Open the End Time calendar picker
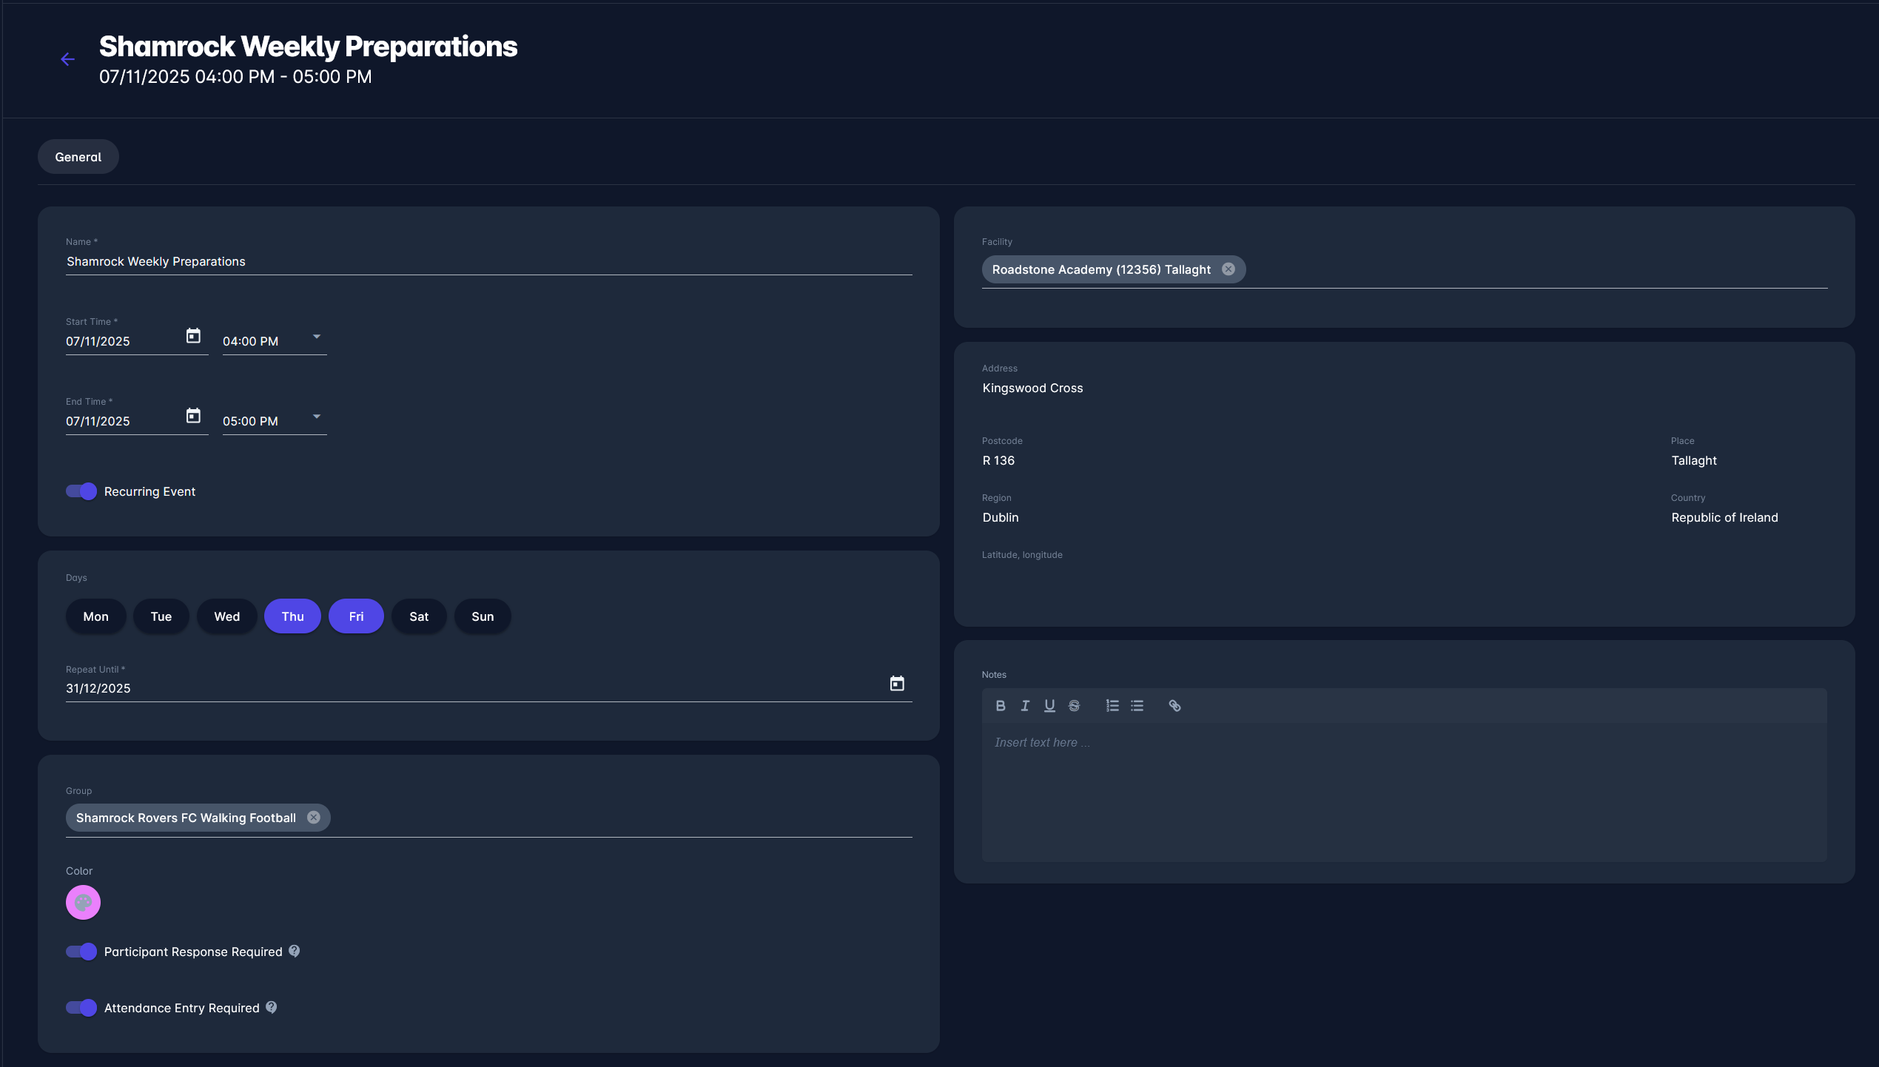Viewport: 1879px width, 1067px height. 193,416
